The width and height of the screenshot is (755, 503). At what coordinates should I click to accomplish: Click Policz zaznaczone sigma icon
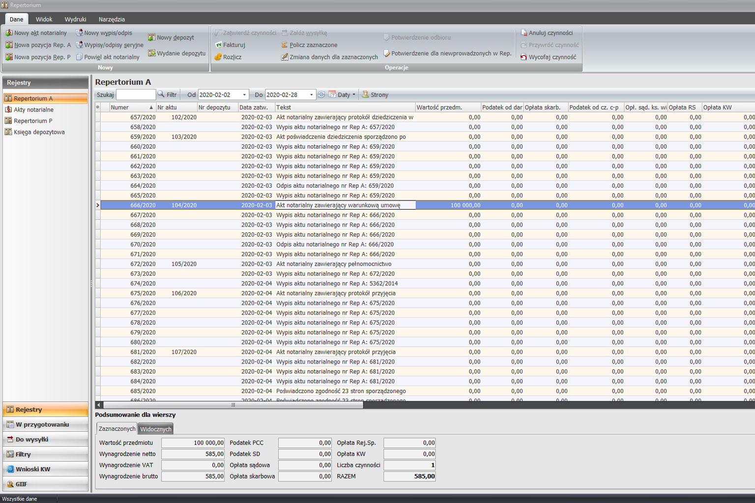[x=284, y=45]
